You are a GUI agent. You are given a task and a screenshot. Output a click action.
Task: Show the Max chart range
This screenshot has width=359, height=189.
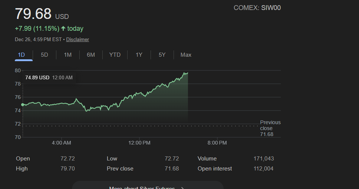[186, 55]
